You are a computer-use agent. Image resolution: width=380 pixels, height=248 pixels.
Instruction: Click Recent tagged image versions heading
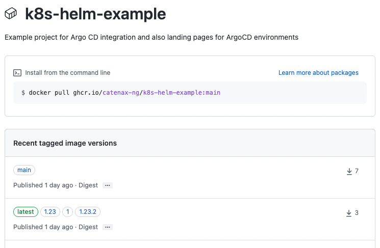[x=65, y=143]
